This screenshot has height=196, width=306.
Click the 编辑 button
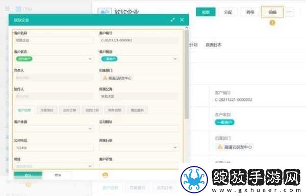pos(272,12)
